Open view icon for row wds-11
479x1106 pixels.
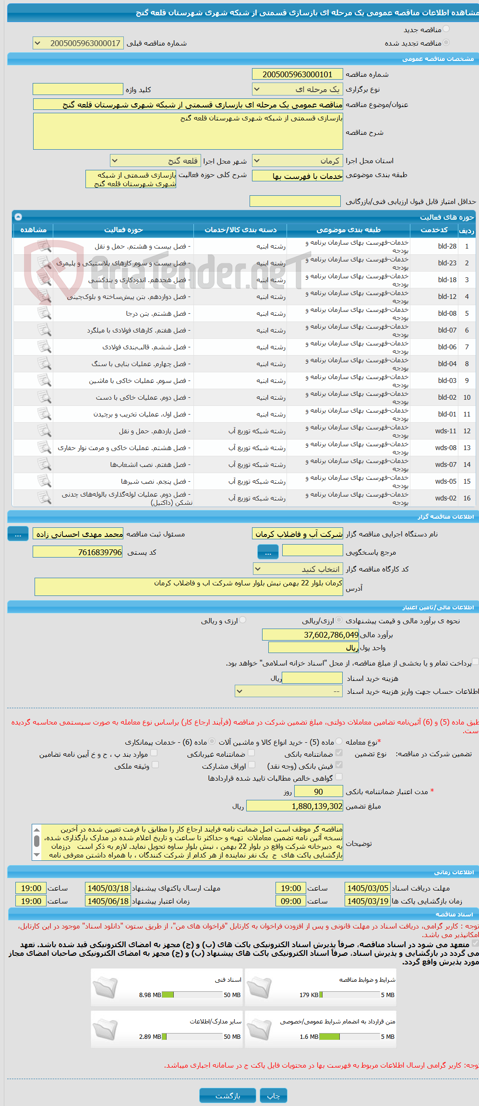(x=44, y=431)
